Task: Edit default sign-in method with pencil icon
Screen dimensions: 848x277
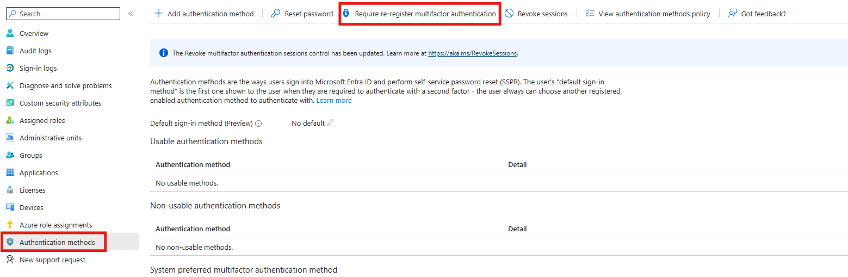Action: tap(330, 123)
